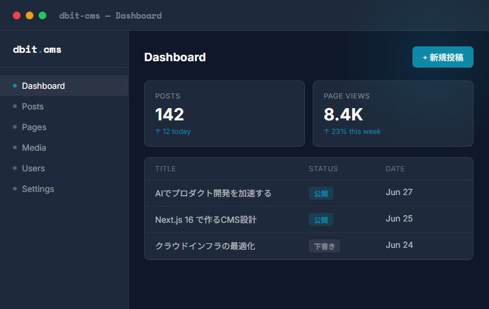Click the dbit-cms — Dashboard window title
This screenshot has width=489, height=309.
click(111, 15)
